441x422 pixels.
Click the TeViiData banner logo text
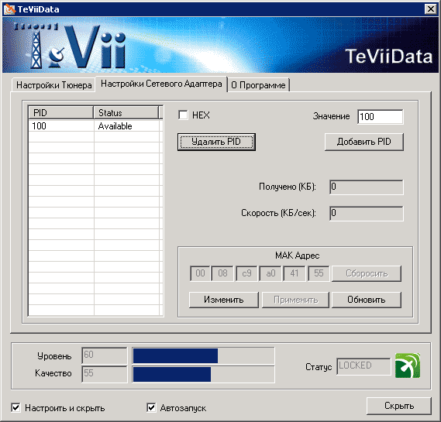coord(389,57)
